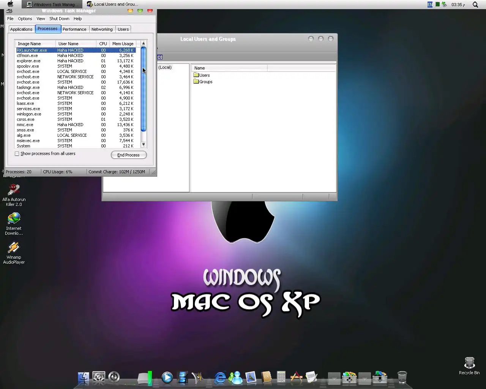Open the film strip movie icon in dock

pyautogui.click(x=183, y=378)
